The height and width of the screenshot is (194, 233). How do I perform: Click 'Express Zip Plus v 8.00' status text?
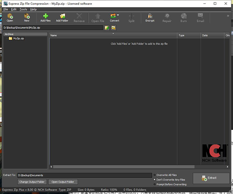click(x=18, y=190)
